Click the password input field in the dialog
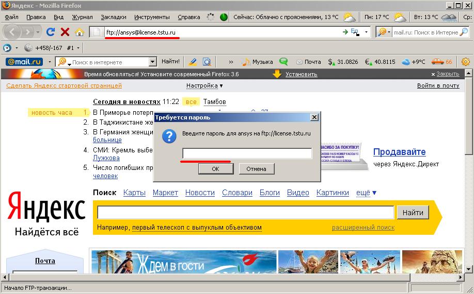This screenshot has width=474, height=294. (x=247, y=153)
